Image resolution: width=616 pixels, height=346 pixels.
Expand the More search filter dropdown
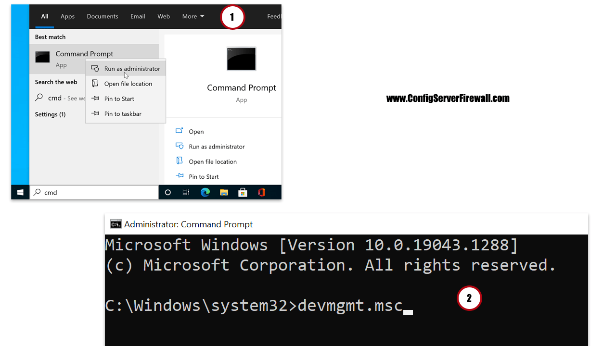(x=192, y=16)
